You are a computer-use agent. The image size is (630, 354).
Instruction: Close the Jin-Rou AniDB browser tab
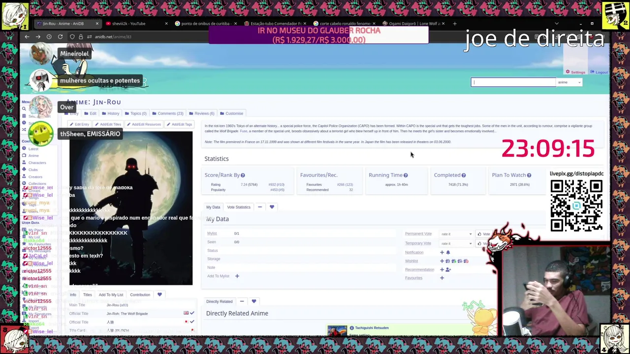(x=97, y=24)
